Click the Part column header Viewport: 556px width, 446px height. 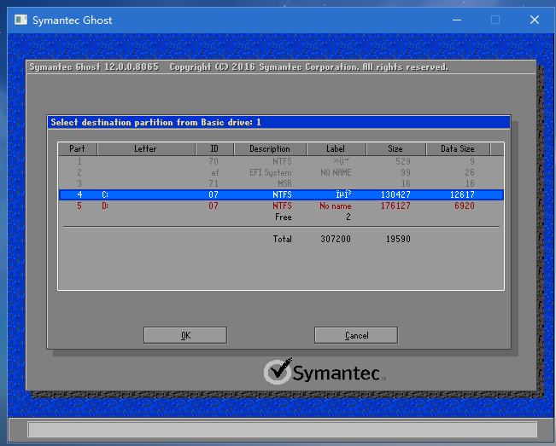point(78,149)
